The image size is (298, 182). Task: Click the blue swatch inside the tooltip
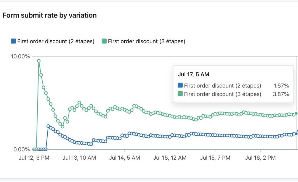coord(180,86)
